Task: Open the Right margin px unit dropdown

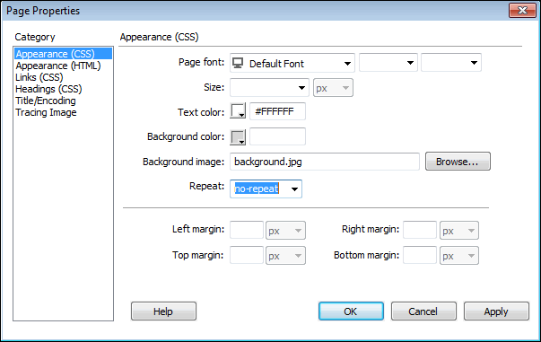Action: [x=458, y=231]
